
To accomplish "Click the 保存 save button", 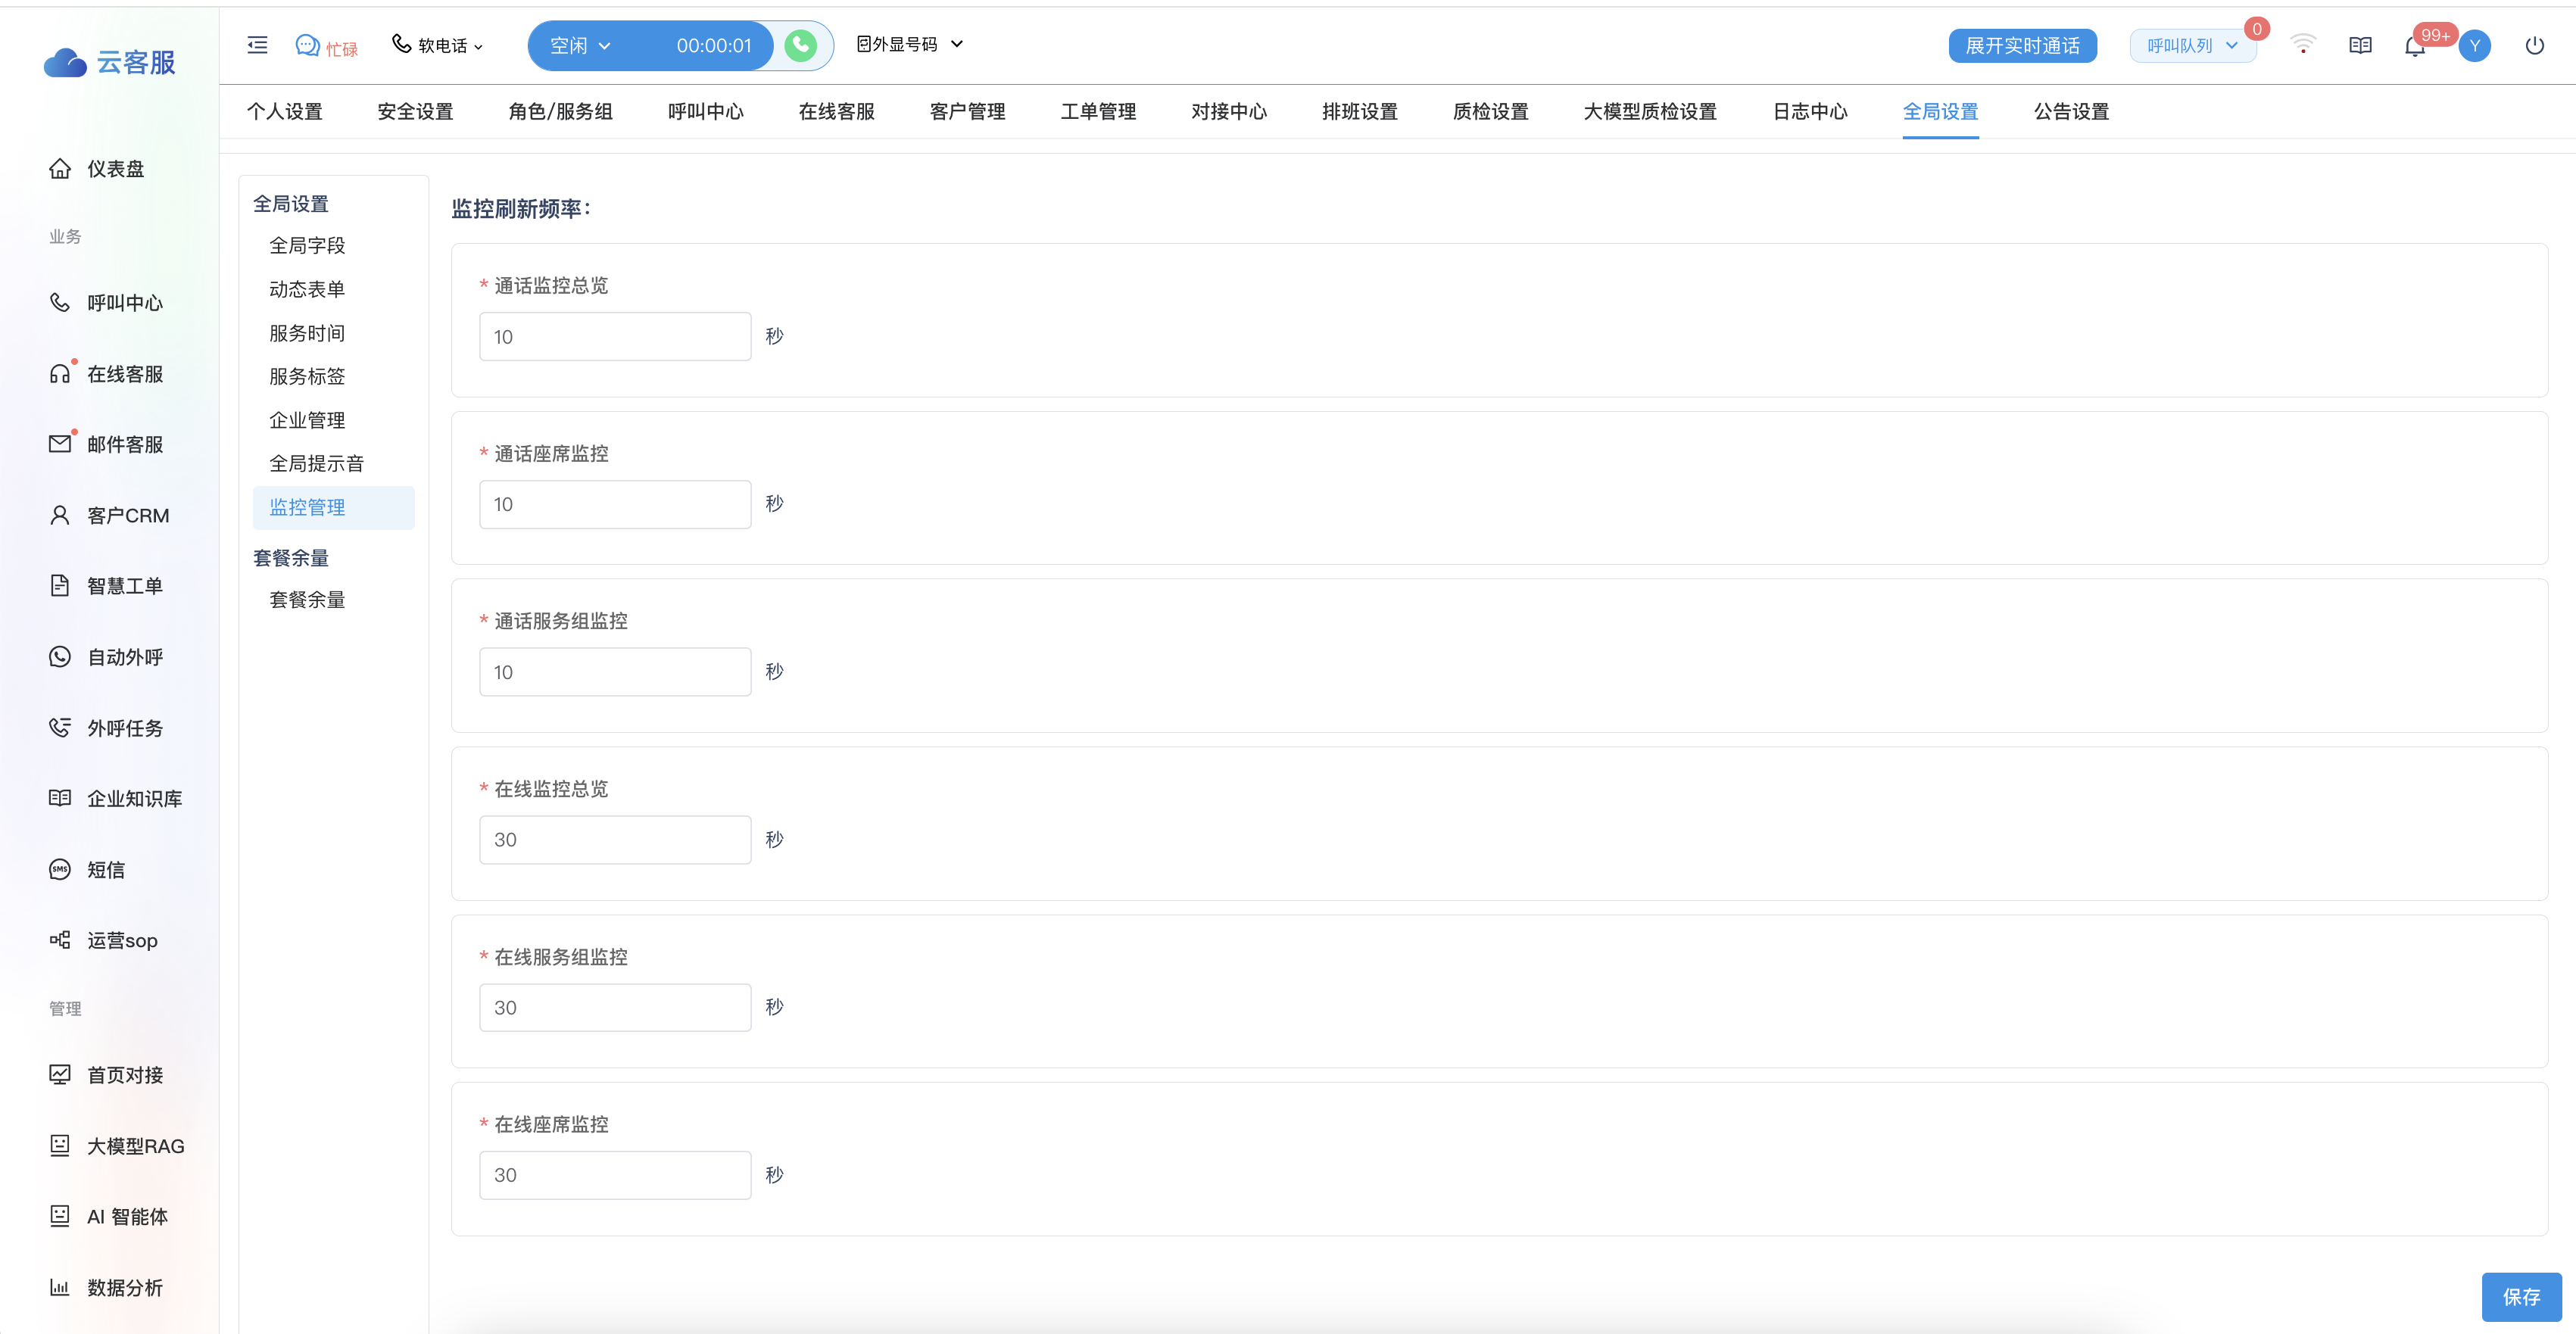I will [x=2521, y=1297].
